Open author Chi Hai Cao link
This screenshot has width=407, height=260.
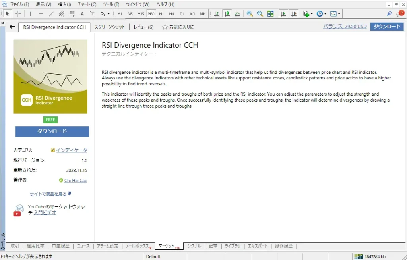(x=76, y=181)
